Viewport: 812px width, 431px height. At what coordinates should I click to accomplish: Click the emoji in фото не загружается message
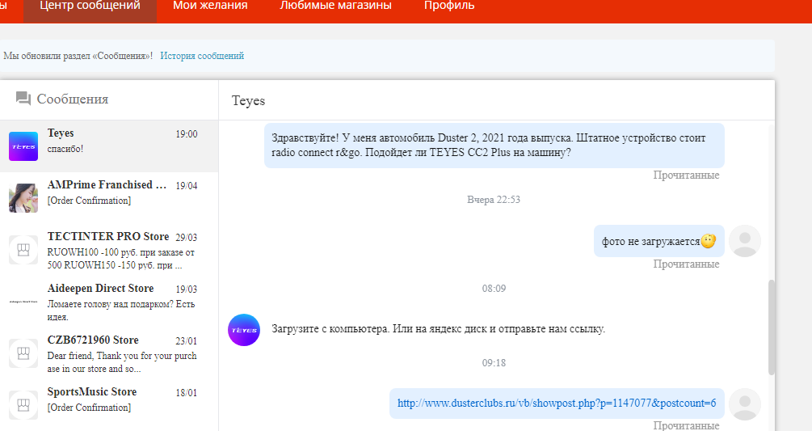click(709, 241)
